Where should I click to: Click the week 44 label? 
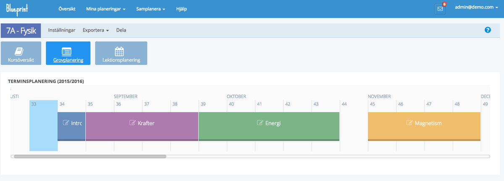pos(344,104)
